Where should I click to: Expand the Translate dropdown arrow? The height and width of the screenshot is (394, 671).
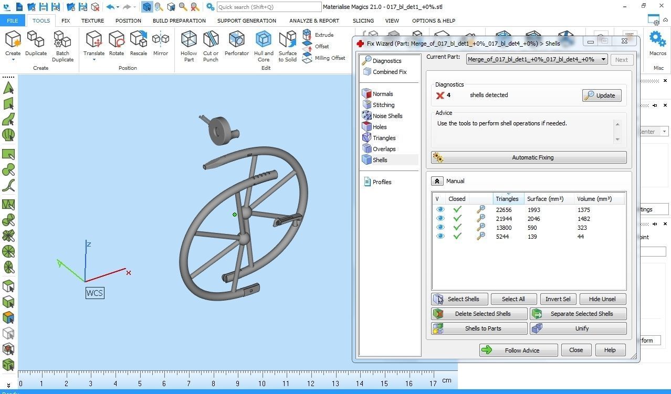coord(94,60)
